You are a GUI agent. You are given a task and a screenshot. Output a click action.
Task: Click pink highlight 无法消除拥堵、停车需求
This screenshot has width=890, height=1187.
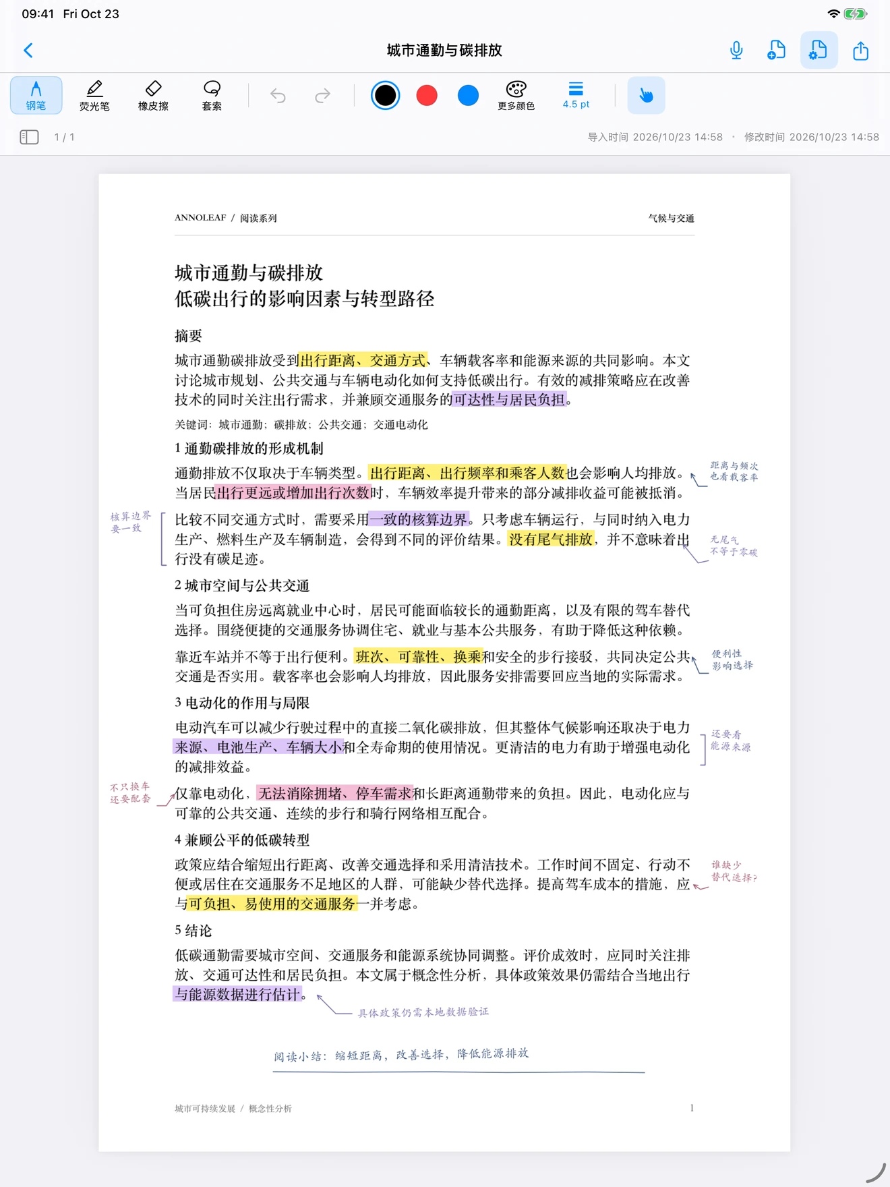point(334,794)
